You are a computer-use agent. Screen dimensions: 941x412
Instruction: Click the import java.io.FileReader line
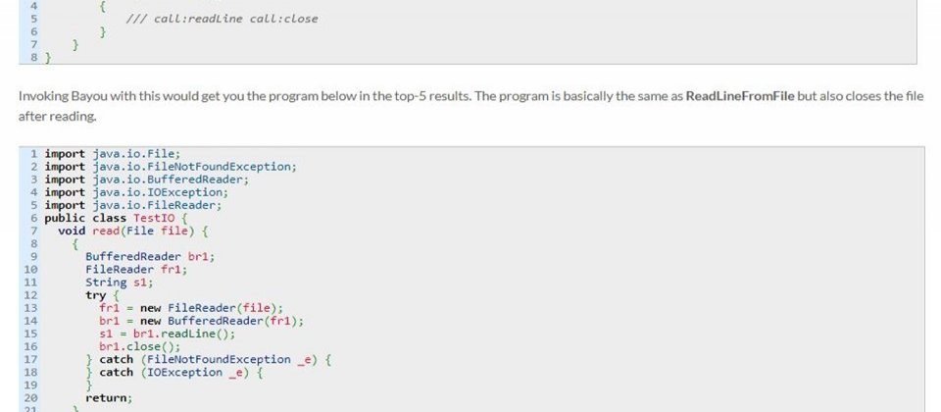coord(132,205)
